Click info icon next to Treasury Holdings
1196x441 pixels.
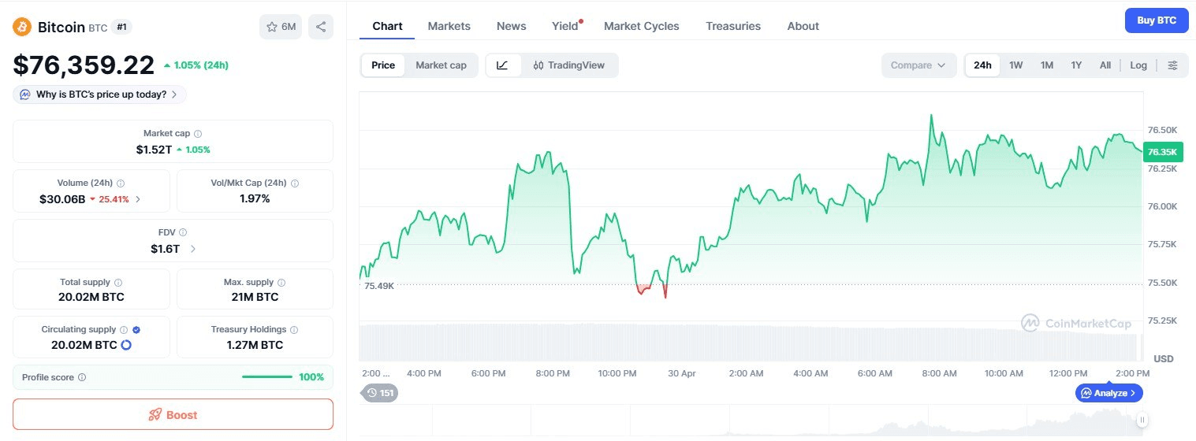coord(294,329)
